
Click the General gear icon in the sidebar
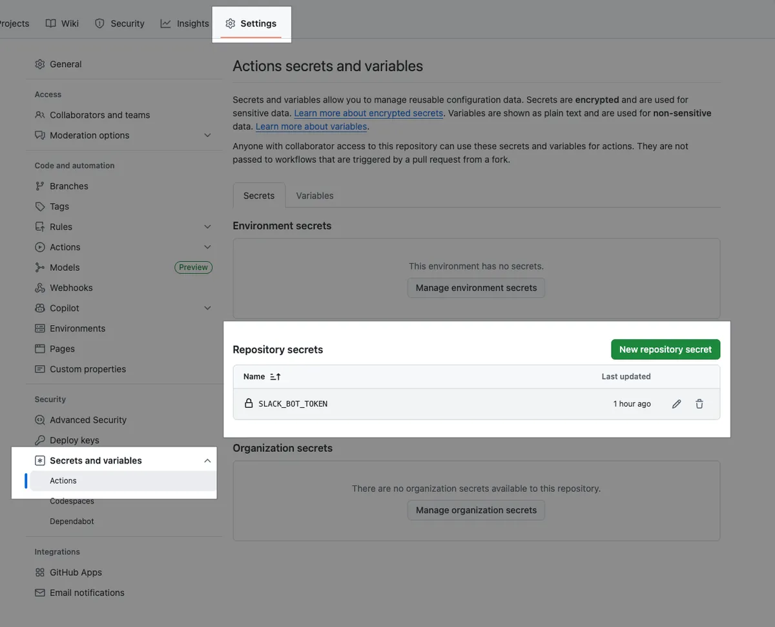point(40,64)
